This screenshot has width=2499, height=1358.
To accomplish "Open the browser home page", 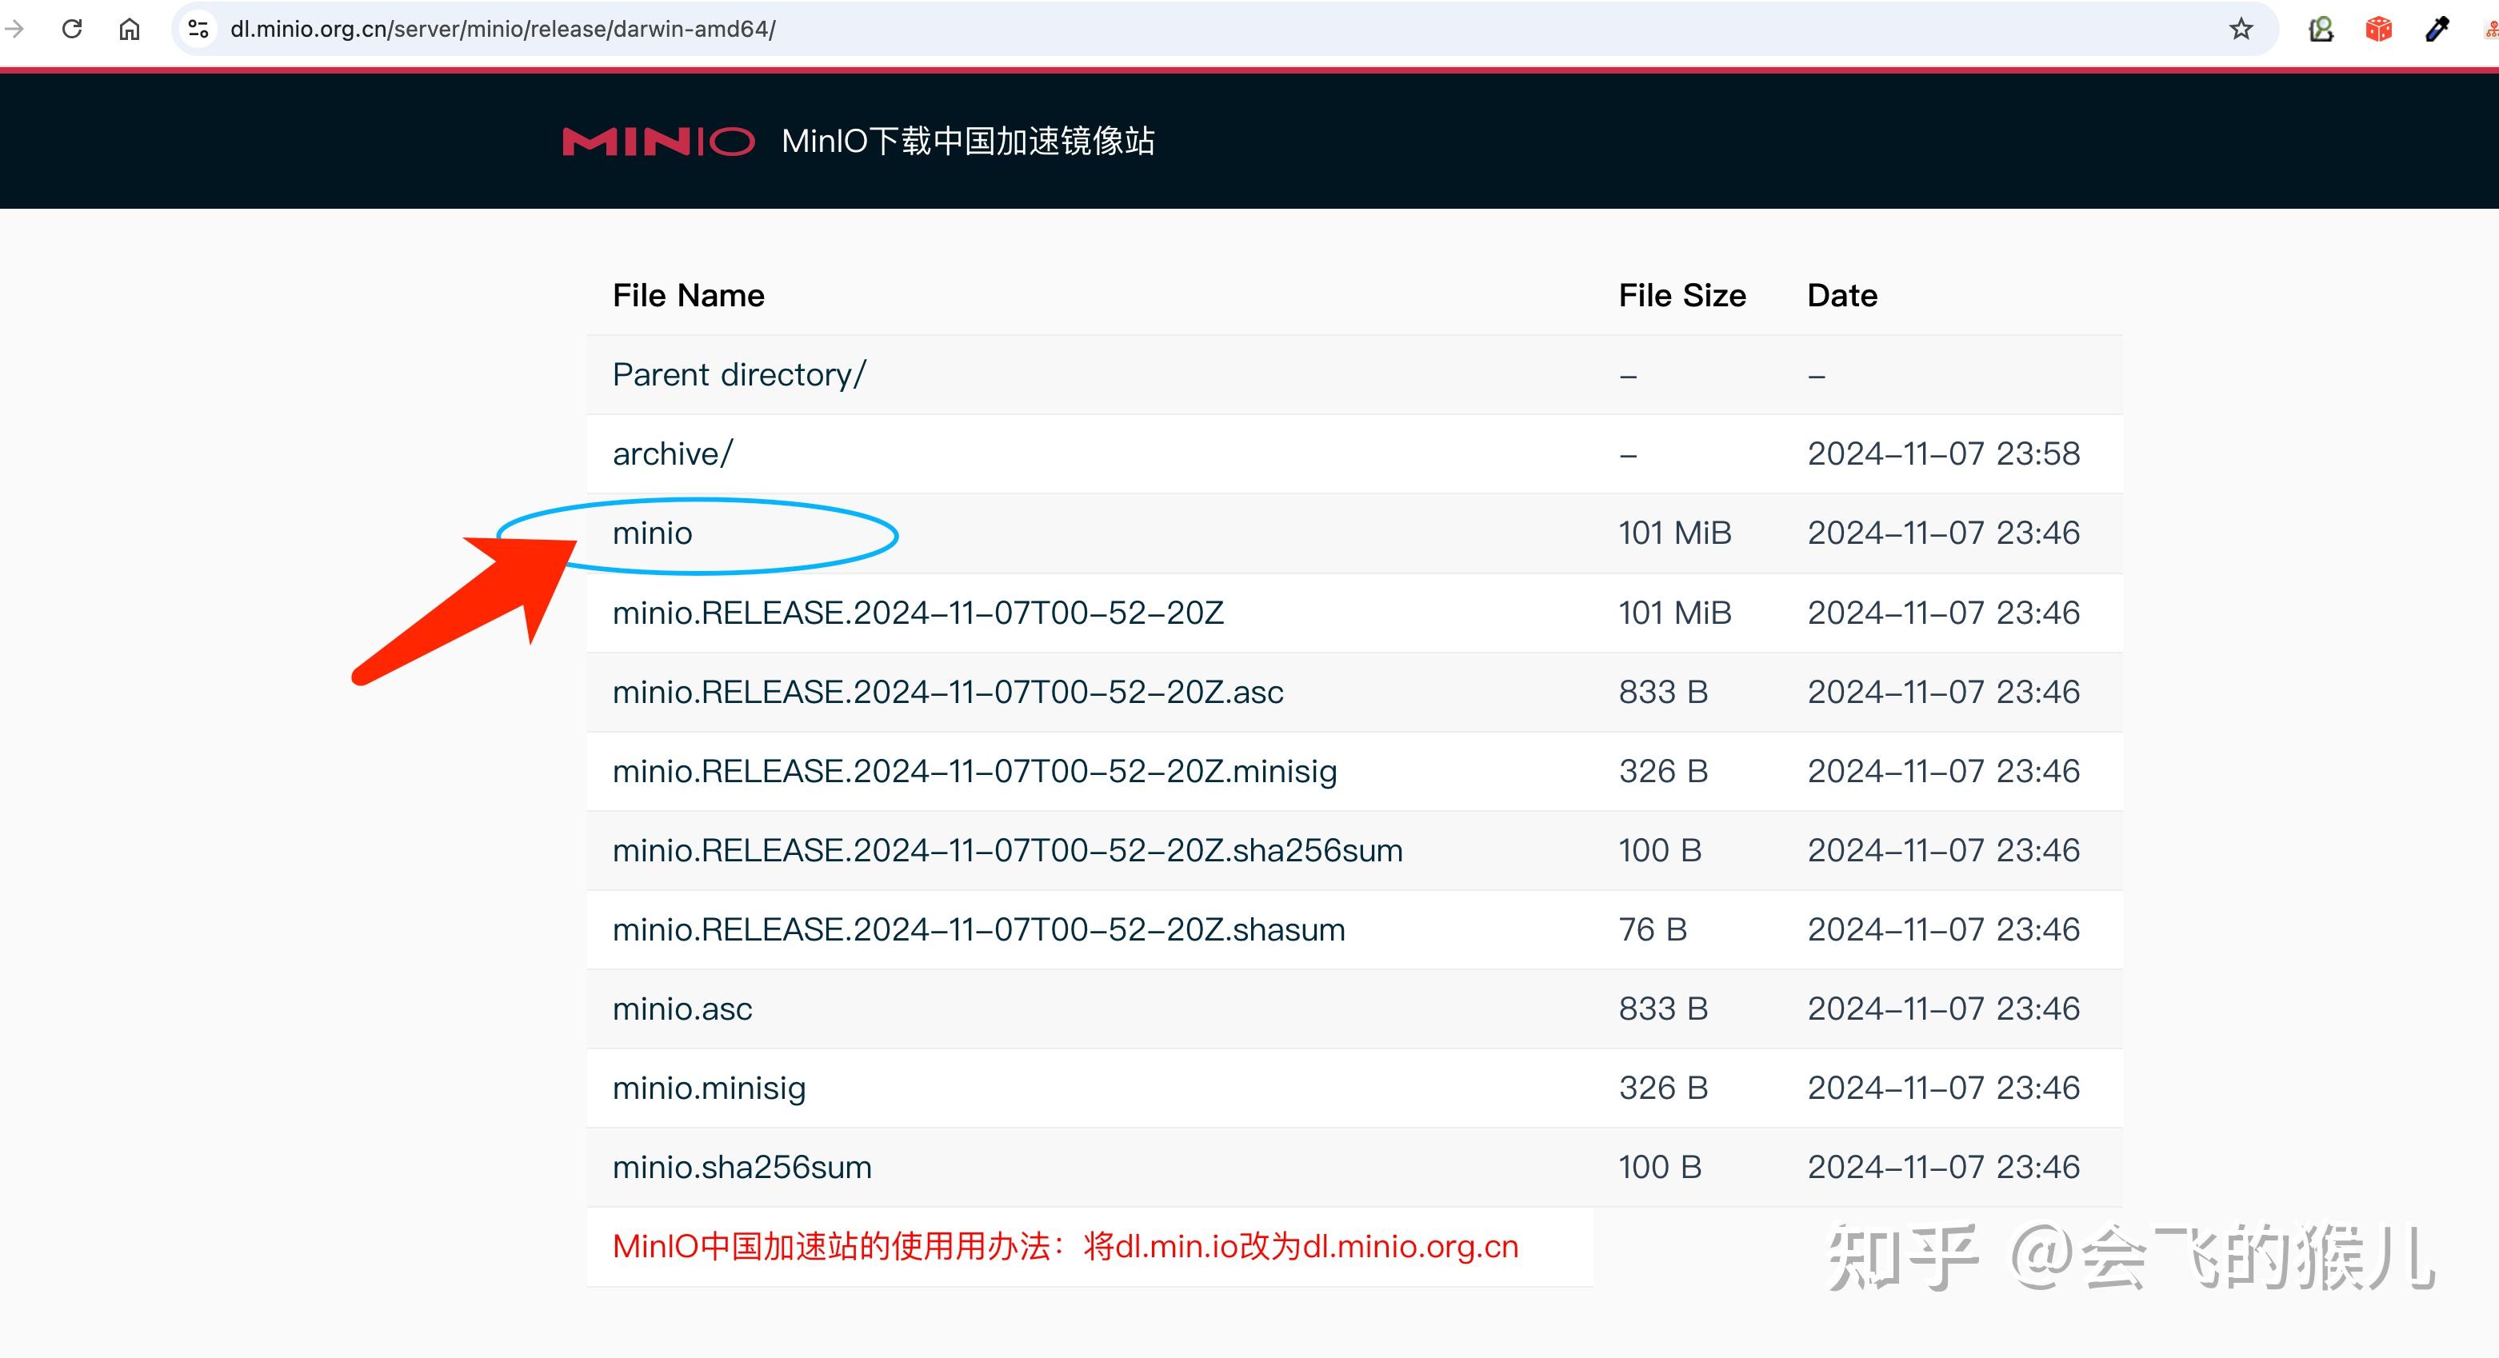I will click(129, 29).
